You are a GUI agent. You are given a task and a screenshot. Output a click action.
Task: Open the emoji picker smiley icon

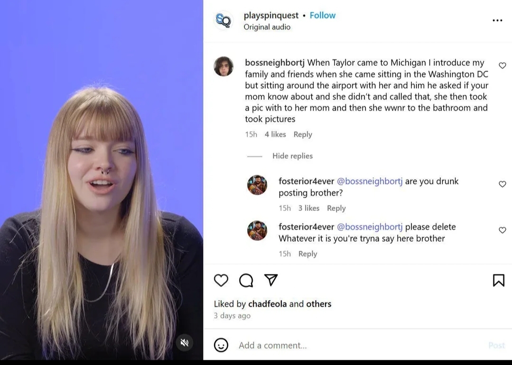click(221, 345)
